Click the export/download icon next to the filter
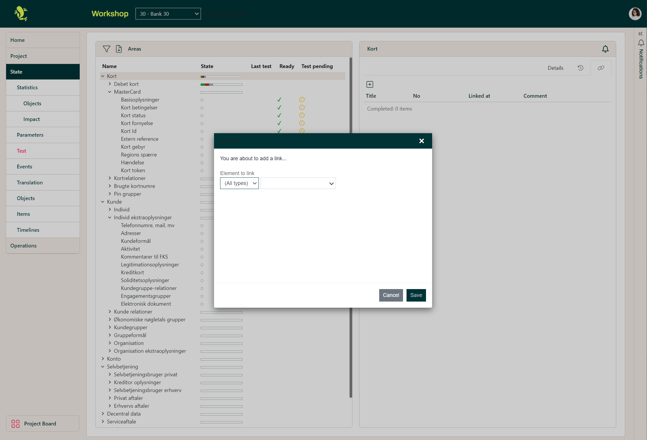Viewport: 647px width, 440px height. tap(119, 49)
